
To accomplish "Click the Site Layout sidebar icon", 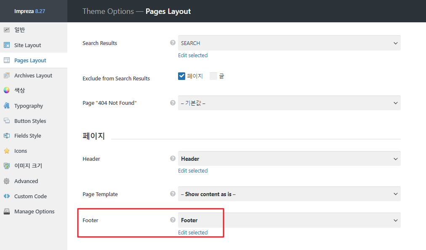I will (7, 45).
